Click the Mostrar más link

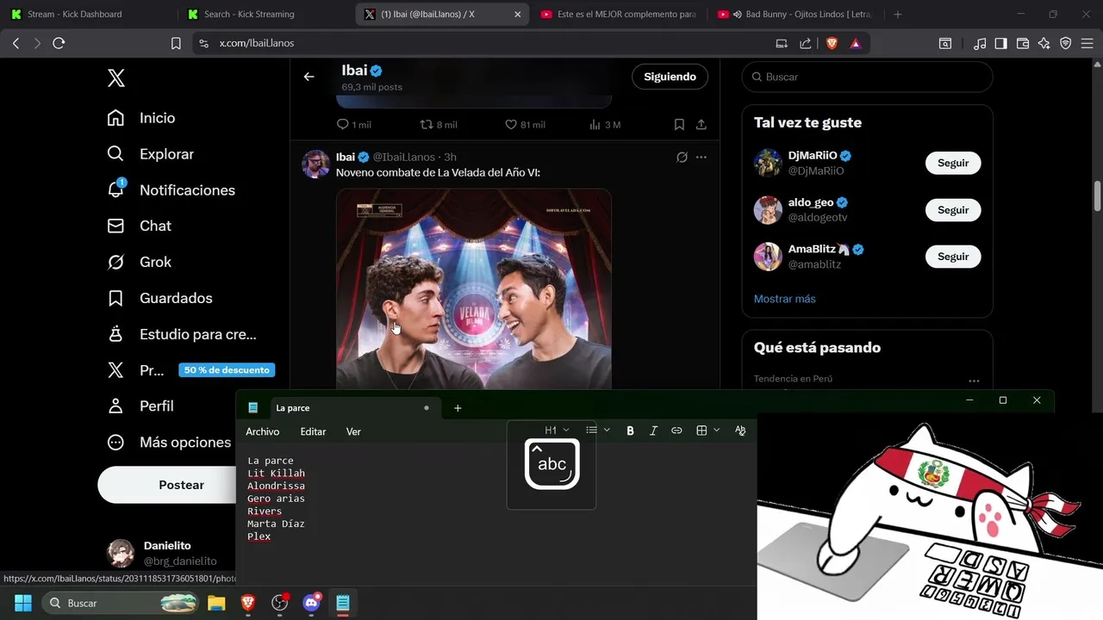pyautogui.click(x=784, y=299)
